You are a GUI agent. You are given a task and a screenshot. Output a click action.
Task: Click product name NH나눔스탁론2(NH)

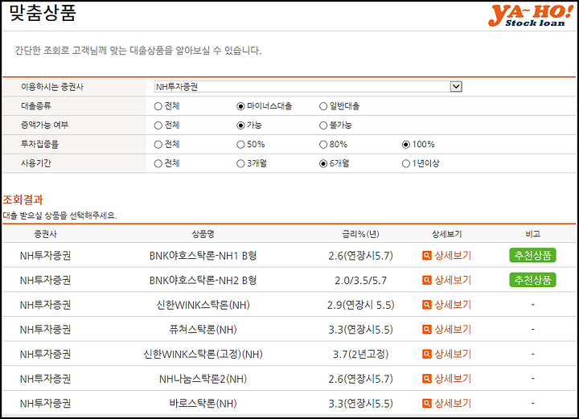(x=203, y=379)
